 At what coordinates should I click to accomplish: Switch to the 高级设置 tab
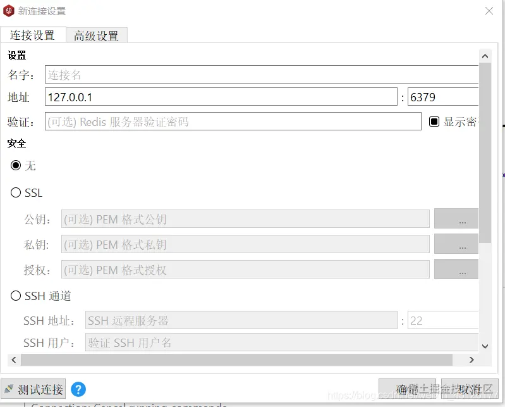coord(97,35)
